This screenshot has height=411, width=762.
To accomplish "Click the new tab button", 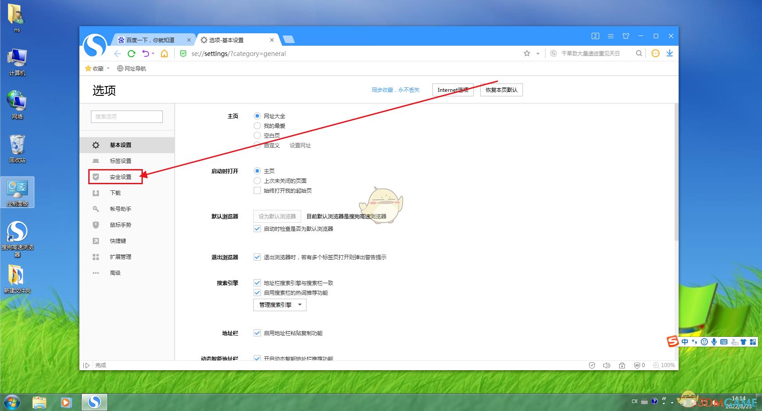I will (x=289, y=40).
